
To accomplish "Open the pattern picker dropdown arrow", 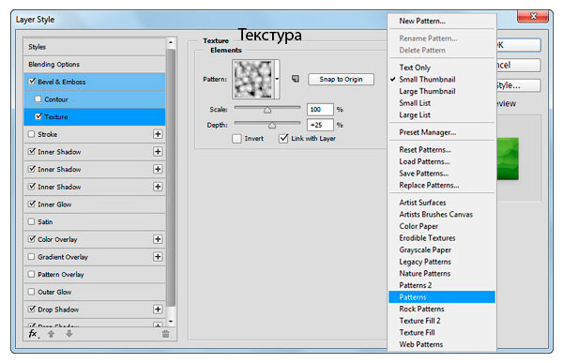I will pyautogui.click(x=277, y=79).
